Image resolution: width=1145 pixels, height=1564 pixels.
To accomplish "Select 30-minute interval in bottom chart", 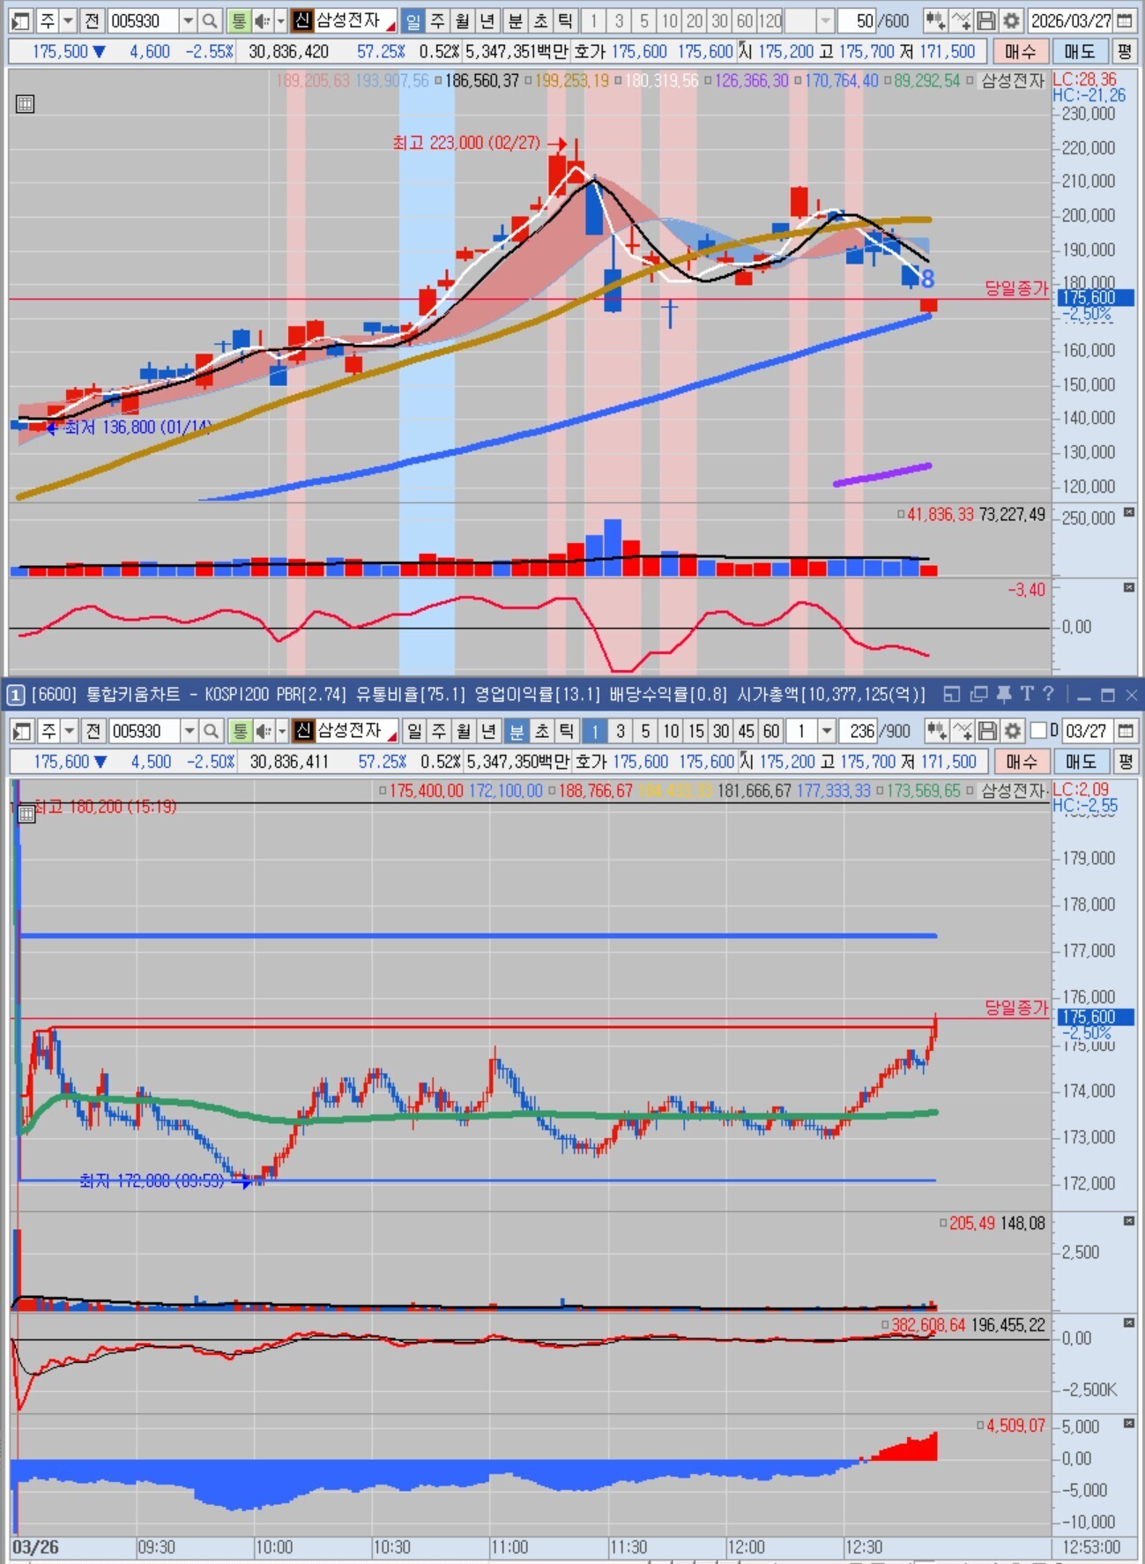I will 721,731.
